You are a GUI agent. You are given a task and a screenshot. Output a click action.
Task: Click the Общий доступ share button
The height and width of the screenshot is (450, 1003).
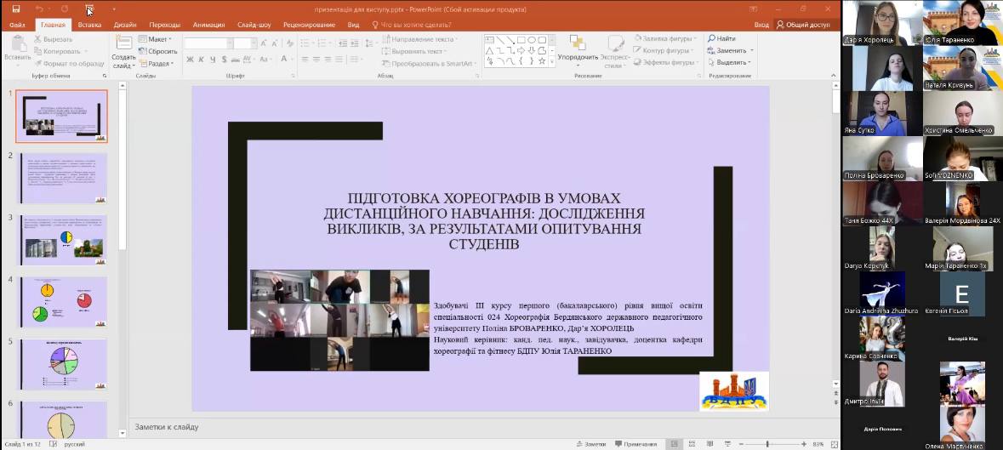(x=802, y=25)
